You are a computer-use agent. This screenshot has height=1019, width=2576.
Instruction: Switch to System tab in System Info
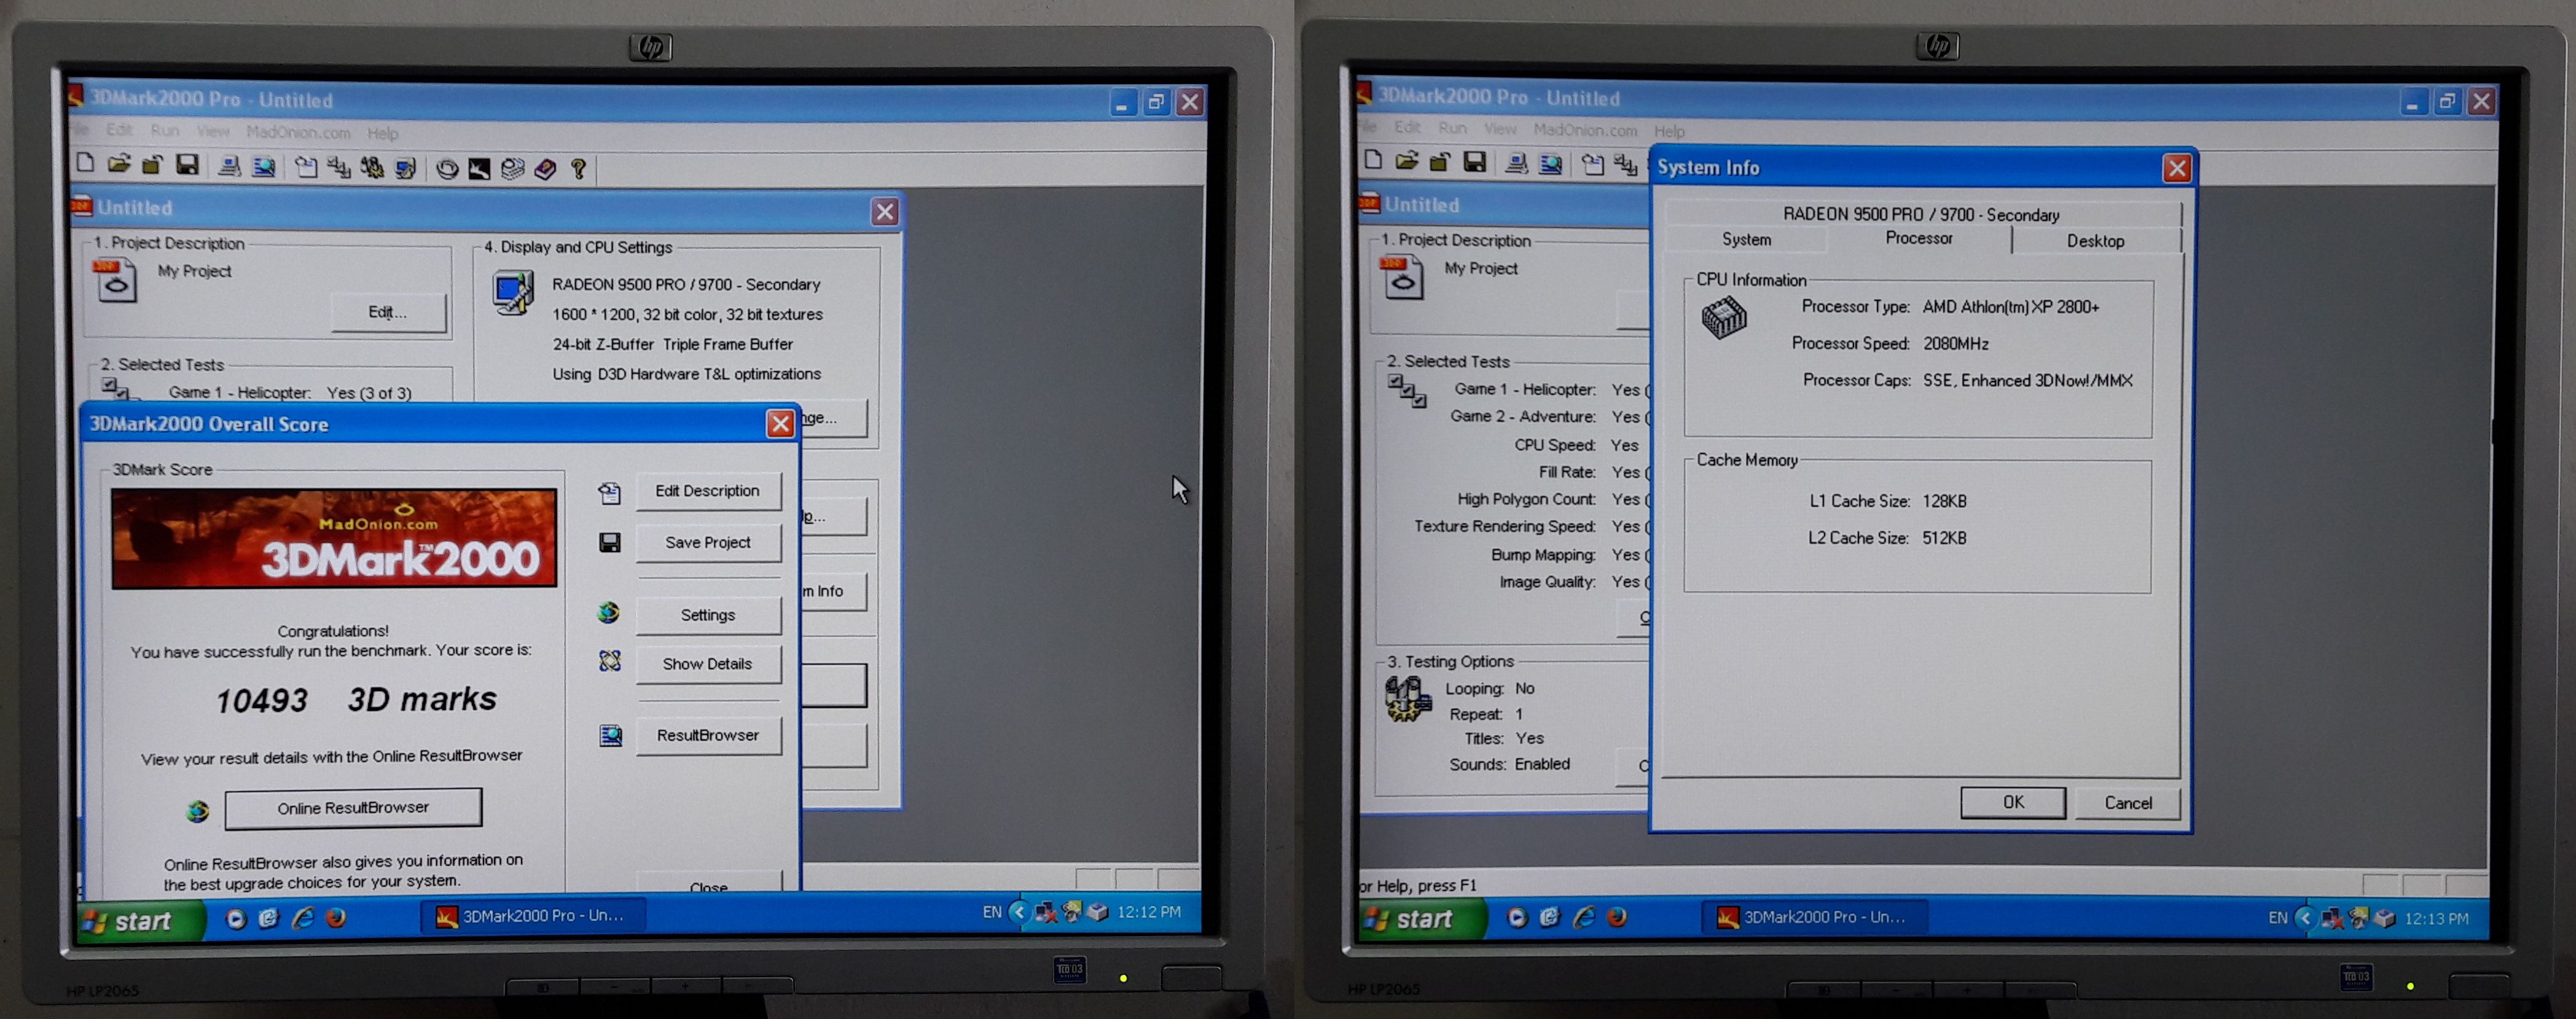(x=1746, y=240)
